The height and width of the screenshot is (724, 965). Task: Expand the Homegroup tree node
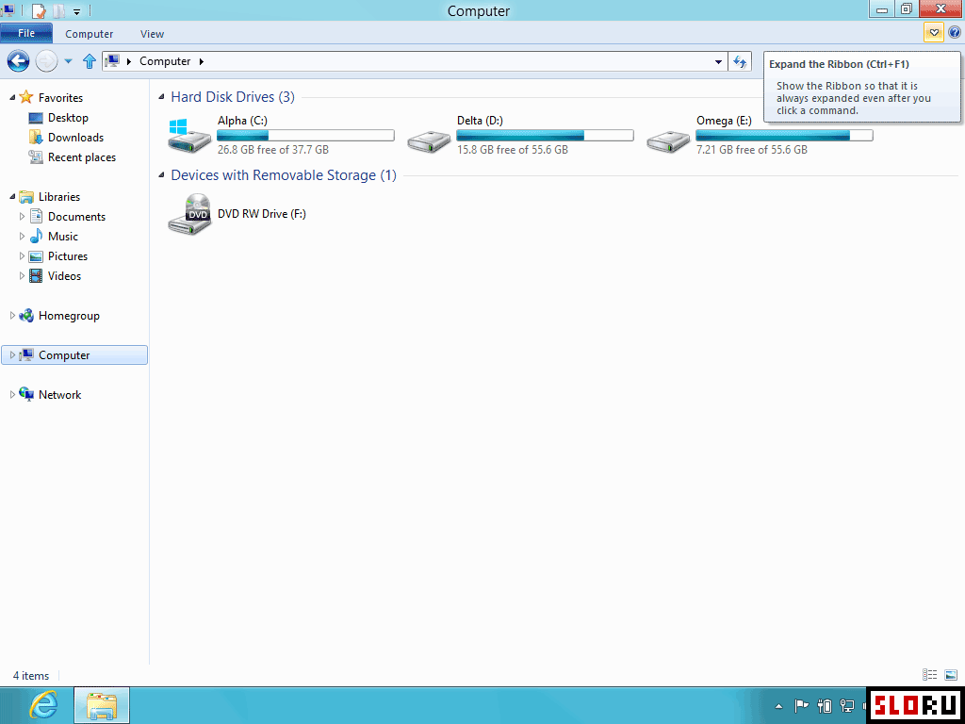click(x=12, y=316)
